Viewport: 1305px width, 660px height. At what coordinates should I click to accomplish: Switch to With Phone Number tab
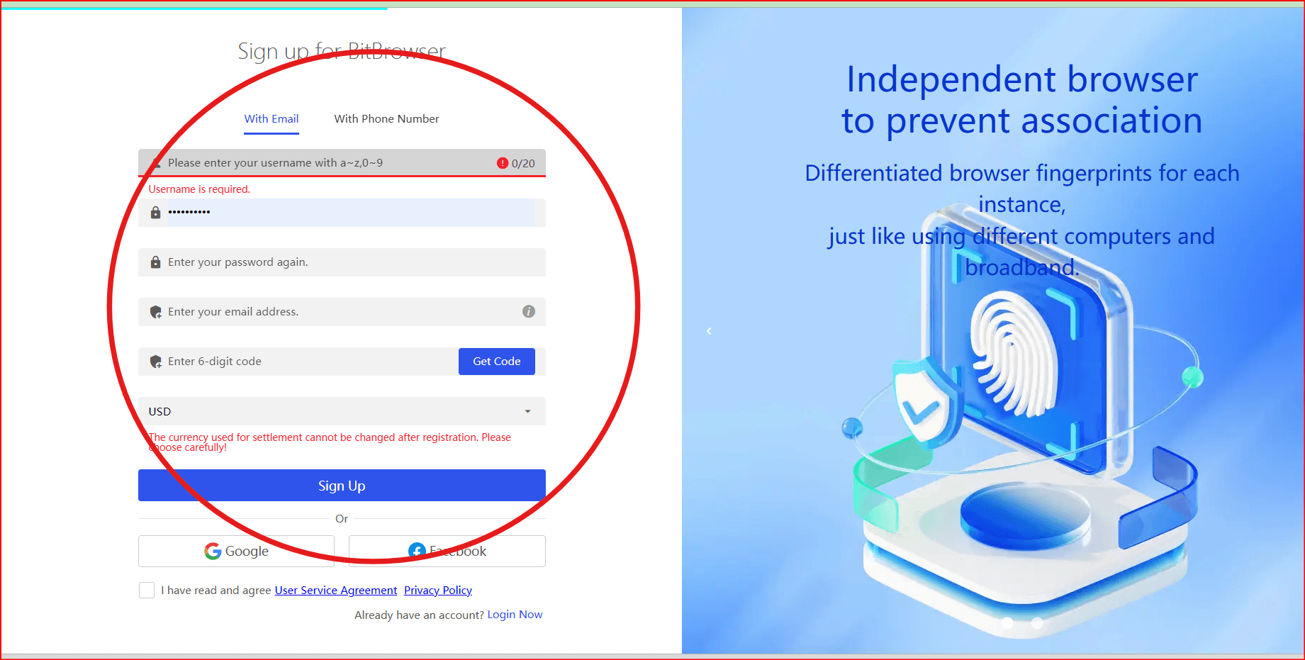pyautogui.click(x=386, y=119)
